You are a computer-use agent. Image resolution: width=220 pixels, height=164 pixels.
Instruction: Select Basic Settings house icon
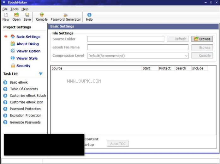(x=13, y=37)
